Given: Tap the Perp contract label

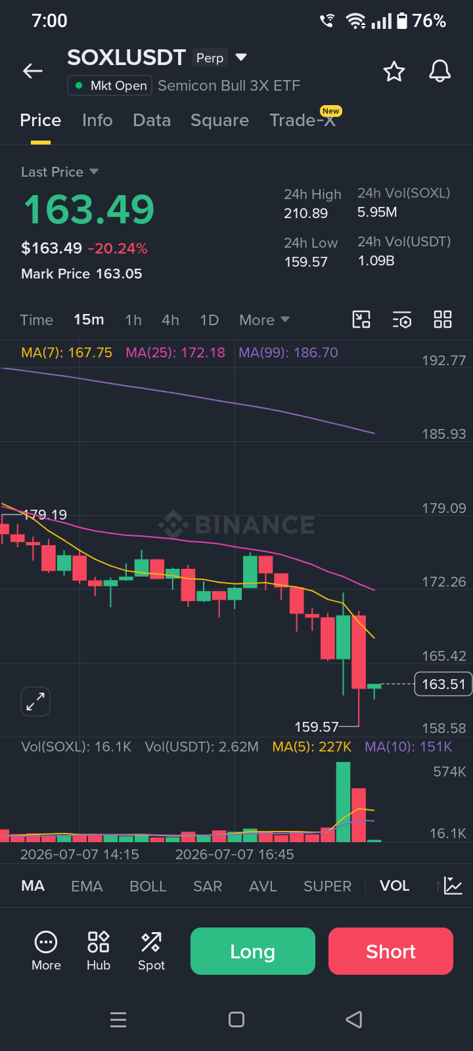Looking at the screenshot, I should click(210, 58).
